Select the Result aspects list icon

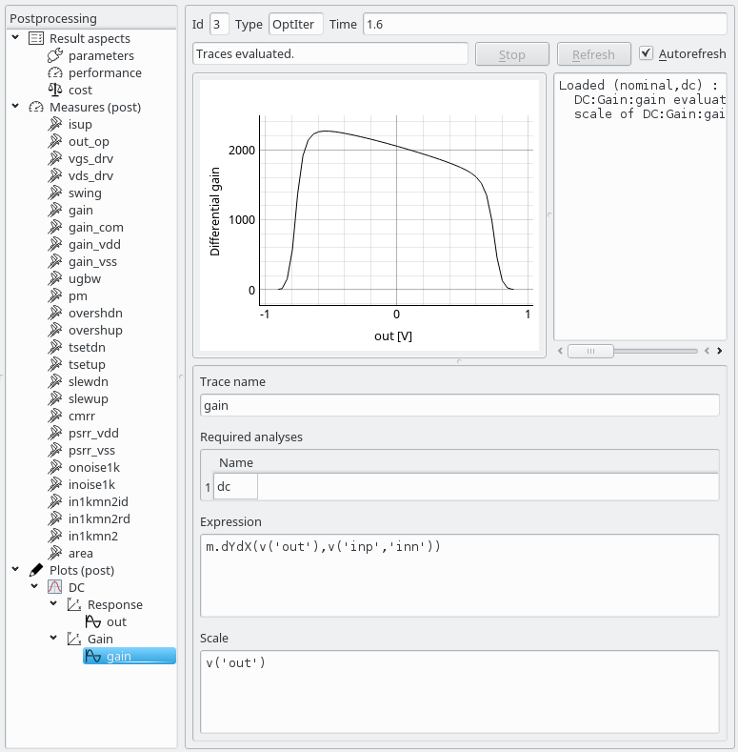[x=36, y=39]
